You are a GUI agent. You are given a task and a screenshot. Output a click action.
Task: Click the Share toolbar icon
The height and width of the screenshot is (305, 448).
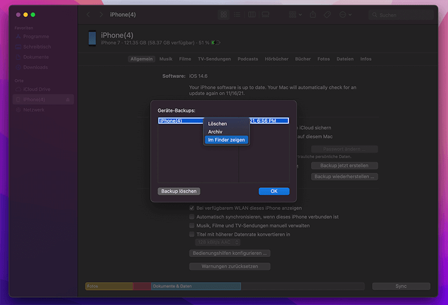coord(313,15)
